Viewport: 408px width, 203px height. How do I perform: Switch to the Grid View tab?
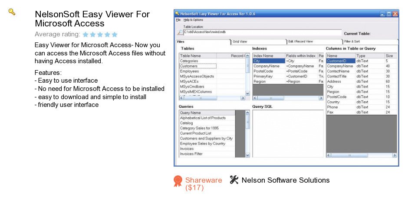point(258,42)
